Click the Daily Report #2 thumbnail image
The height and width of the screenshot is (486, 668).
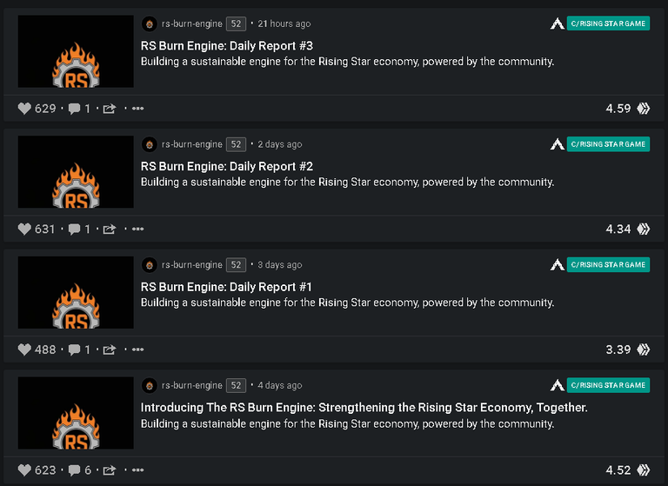point(76,171)
